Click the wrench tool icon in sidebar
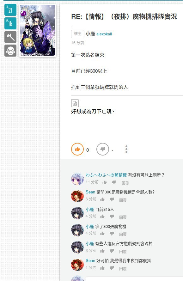The image size is (183, 281). 10,37
